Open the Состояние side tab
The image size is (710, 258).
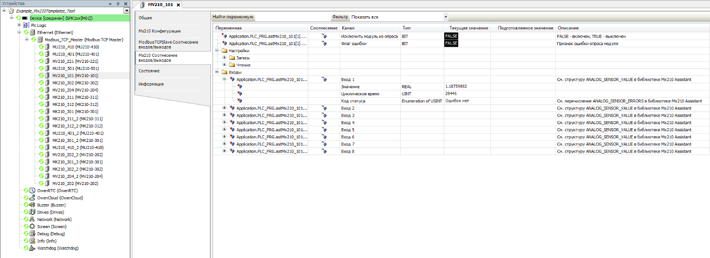pyautogui.click(x=149, y=71)
